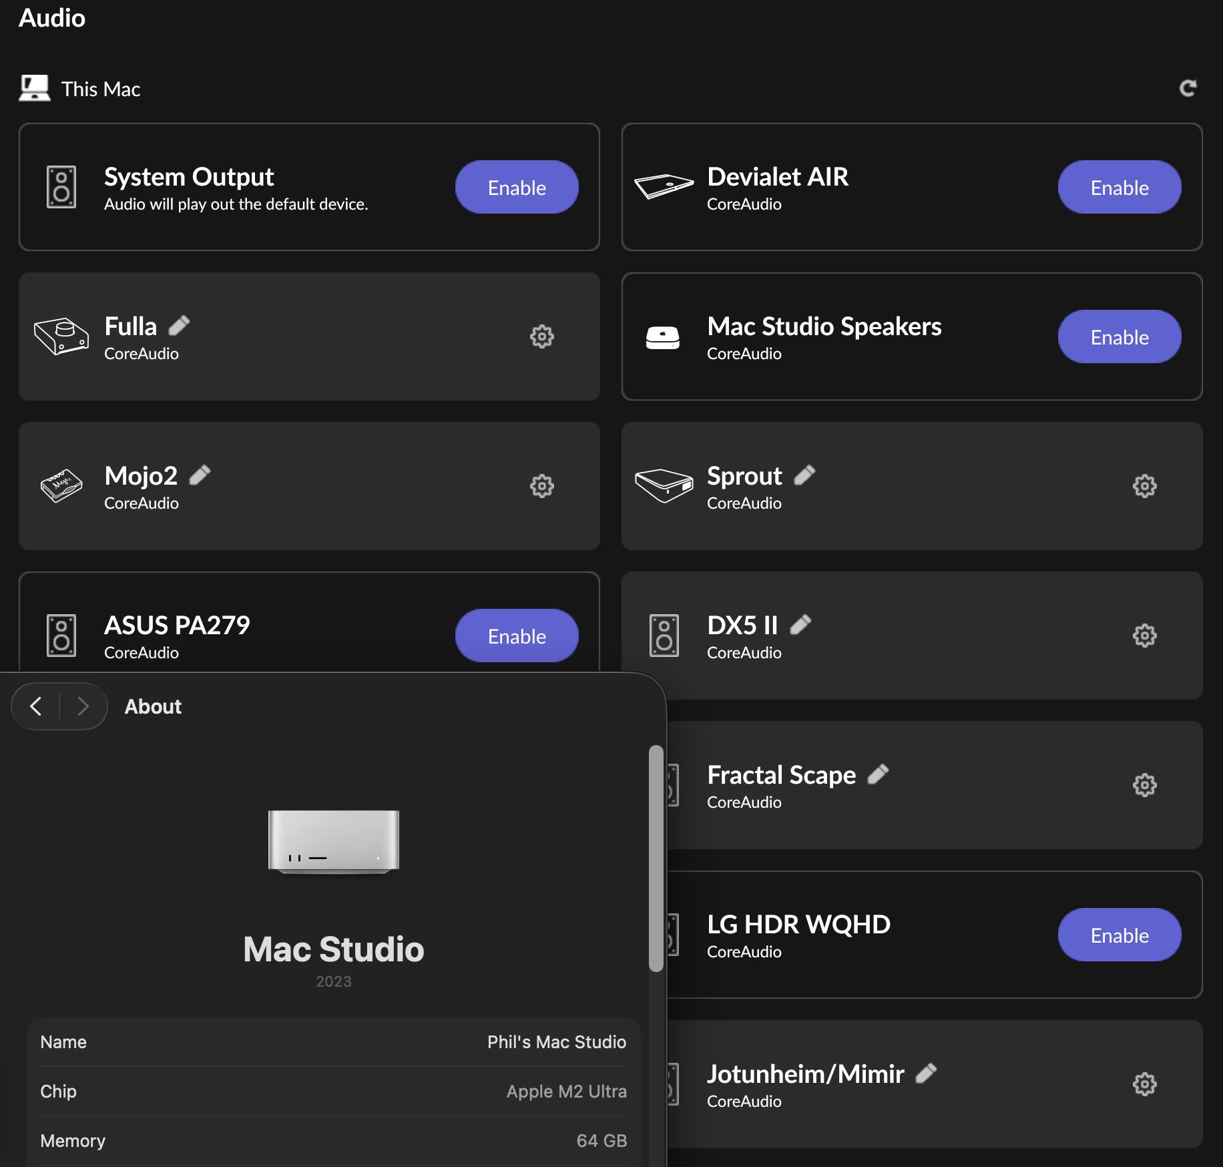Viewport: 1223px width, 1167px height.
Task: Rename Fulla using the pencil icon
Action: click(179, 326)
